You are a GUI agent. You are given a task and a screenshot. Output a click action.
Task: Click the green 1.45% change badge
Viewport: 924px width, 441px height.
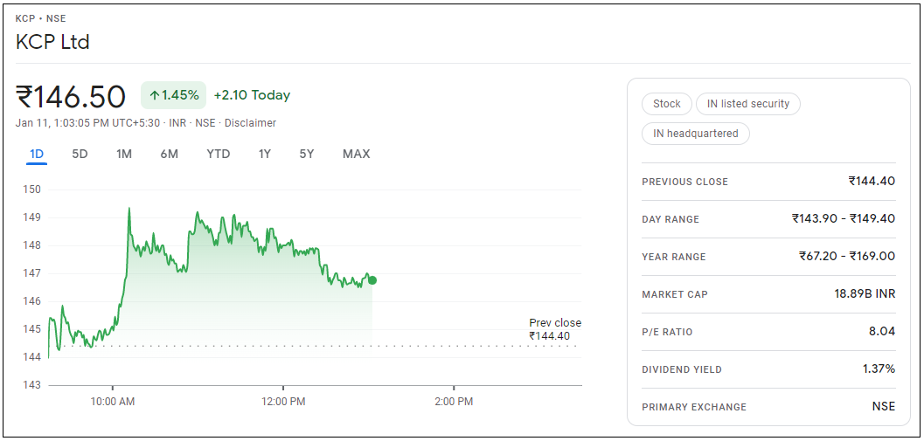point(173,95)
